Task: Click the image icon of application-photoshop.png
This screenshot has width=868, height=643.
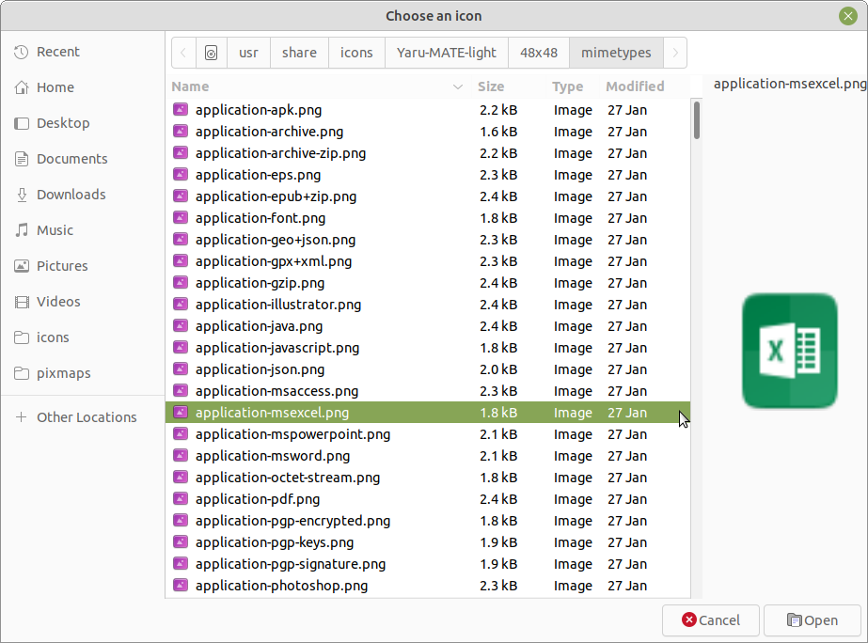Action: 181,585
